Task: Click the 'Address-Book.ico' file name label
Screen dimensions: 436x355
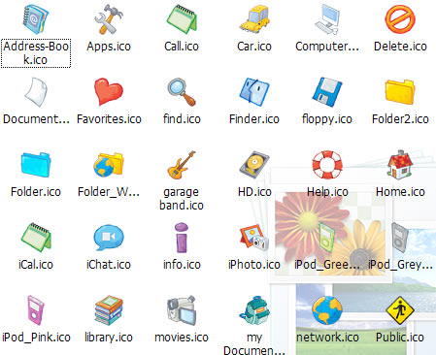Action: (36, 53)
